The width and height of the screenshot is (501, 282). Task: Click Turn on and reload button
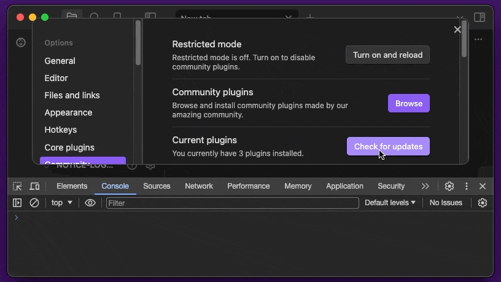pos(387,55)
